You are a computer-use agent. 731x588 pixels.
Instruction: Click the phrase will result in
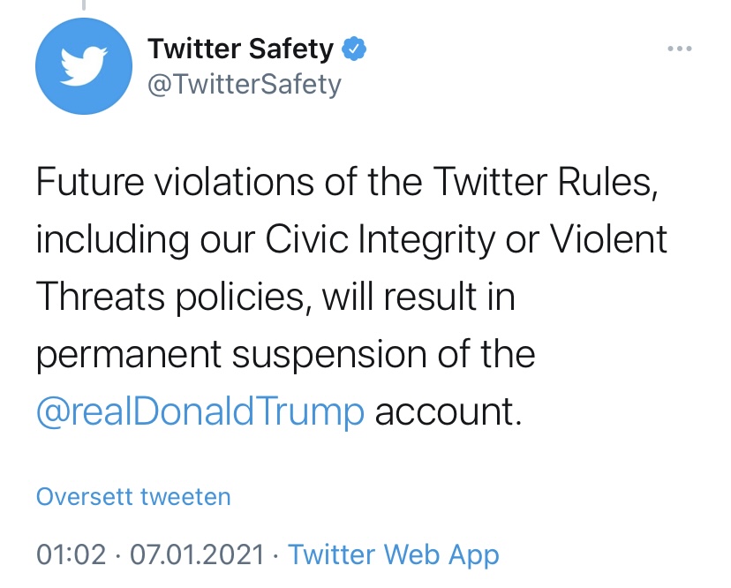(418, 298)
